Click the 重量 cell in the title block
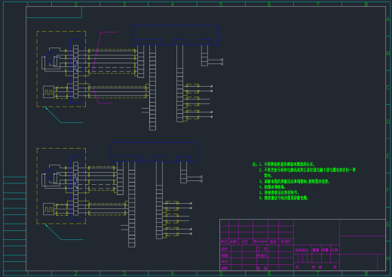The image size is (392, 277). (316, 250)
